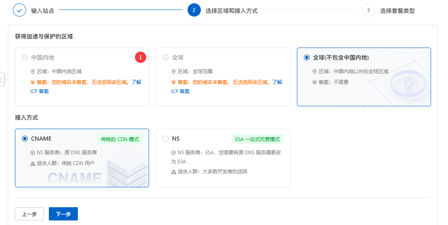The height and width of the screenshot is (225, 448).
Task: Click the step 3 circle indicator
Action: pos(368,10)
